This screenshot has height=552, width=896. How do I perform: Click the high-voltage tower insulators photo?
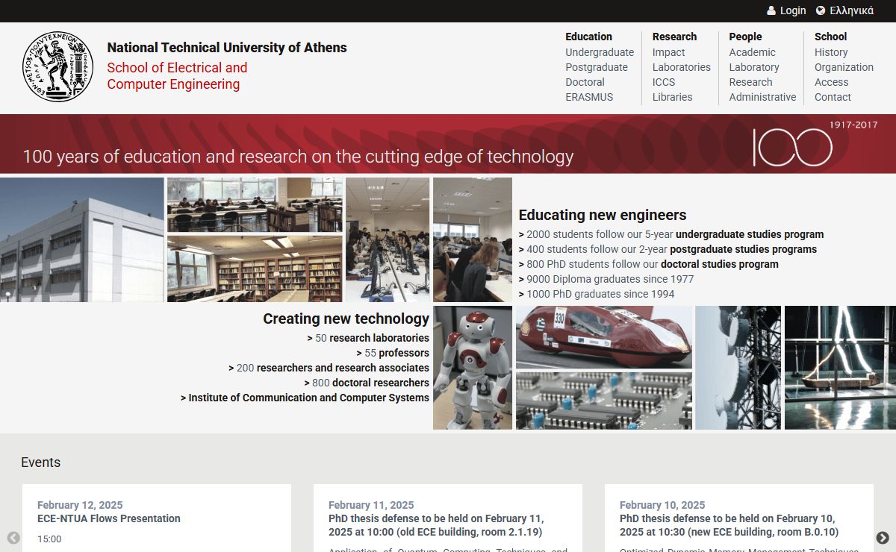(738, 368)
